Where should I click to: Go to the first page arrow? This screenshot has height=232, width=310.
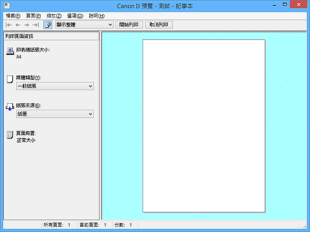coord(9,25)
